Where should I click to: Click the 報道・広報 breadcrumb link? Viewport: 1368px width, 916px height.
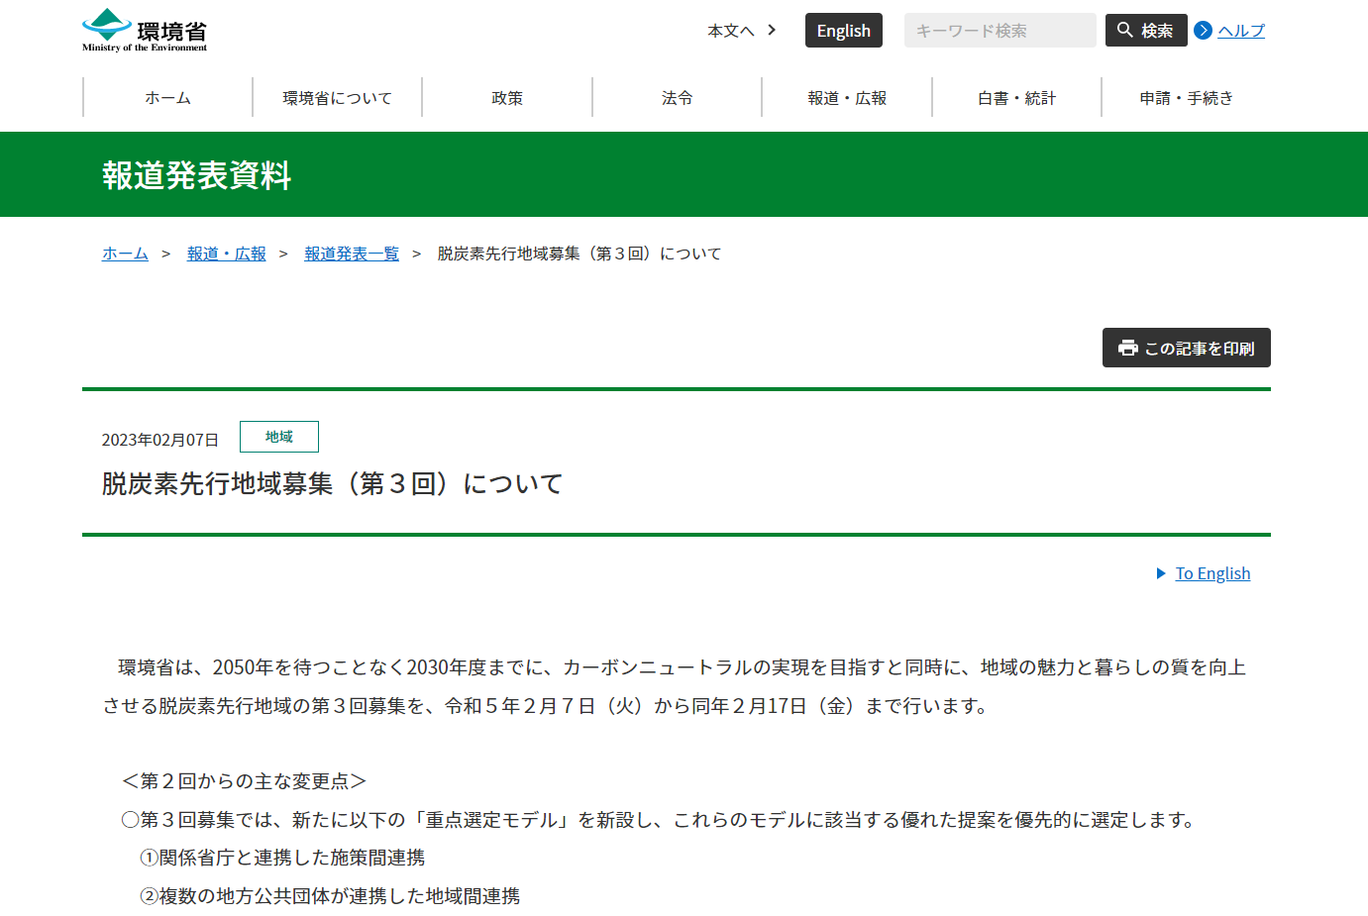tap(226, 254)
